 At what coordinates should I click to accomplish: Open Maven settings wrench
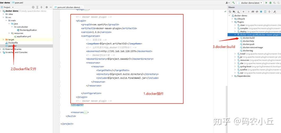click(275, 12)
